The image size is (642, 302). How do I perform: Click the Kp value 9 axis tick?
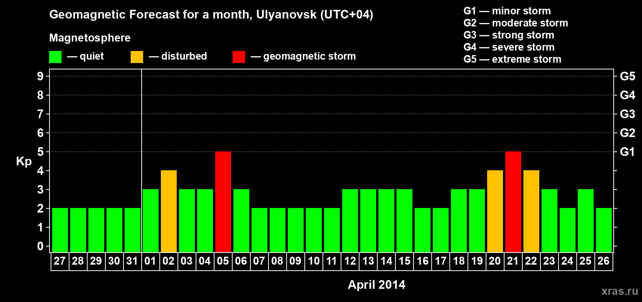[x=40, y=76]
